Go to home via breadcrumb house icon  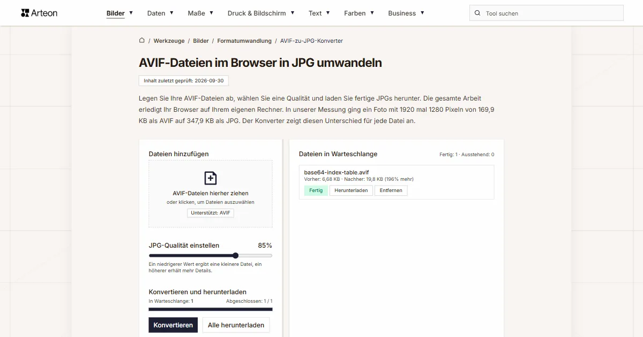tap(142, 40)
